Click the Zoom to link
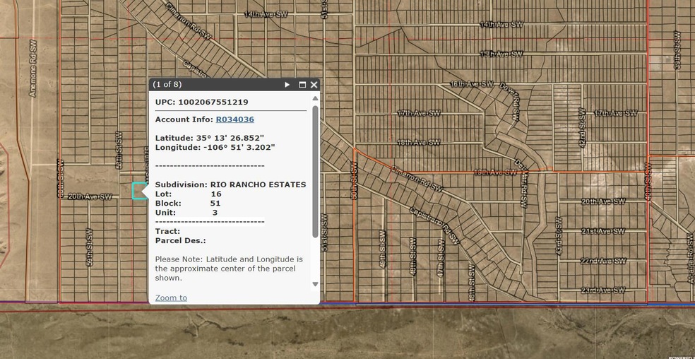Screen dimensions: 695x359 (171, 298)
